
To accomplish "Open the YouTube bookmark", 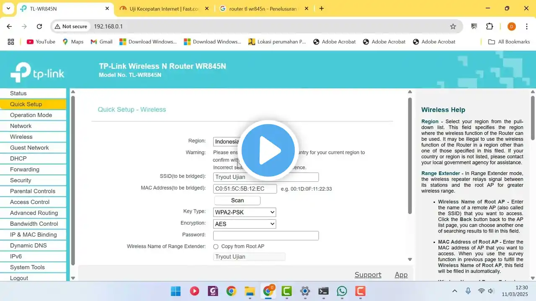I will pyautogui.click(x=41, y=42).
